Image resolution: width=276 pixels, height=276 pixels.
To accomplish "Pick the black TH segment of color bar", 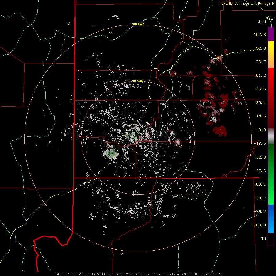I will click(x=271, y=239).
